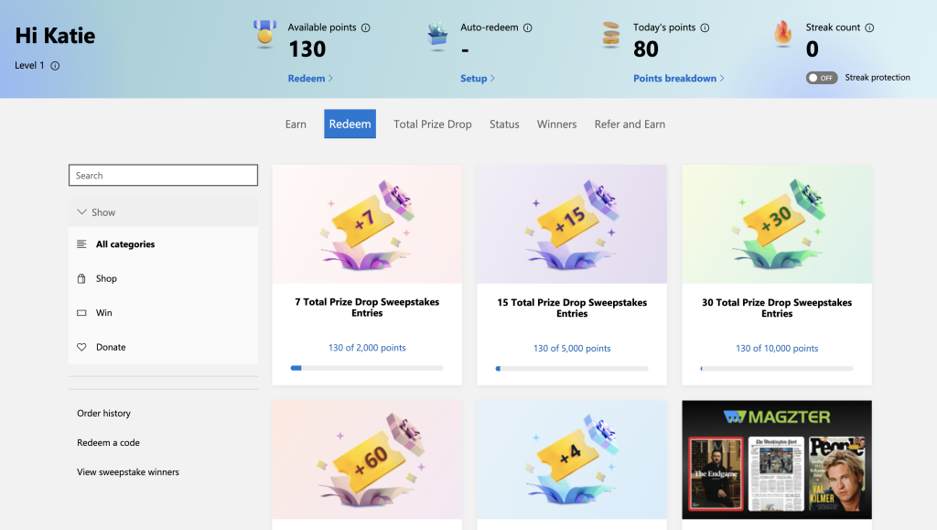Image resolution: width=937 pixels, height=530 pixels.
Task: Click the All categories list icon
Action: [81, 243]
